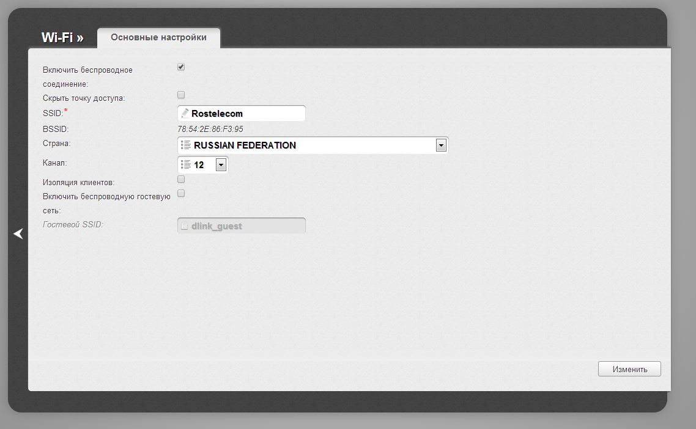Open the RUSSIAN FEDERATION country dropdown arrow
The height and width of the screenshot is (429, 696).
pyautogui.click(x=441, y=145)
